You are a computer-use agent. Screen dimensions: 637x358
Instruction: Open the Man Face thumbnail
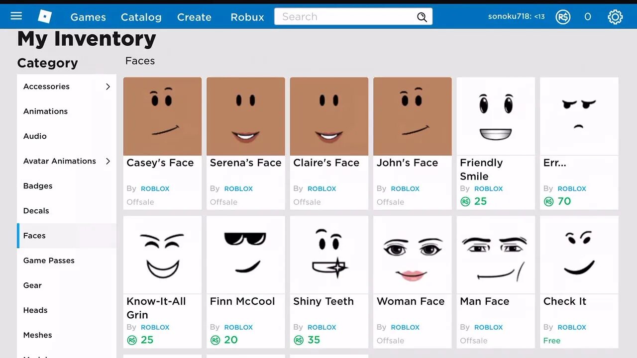[x=496, y=255]
